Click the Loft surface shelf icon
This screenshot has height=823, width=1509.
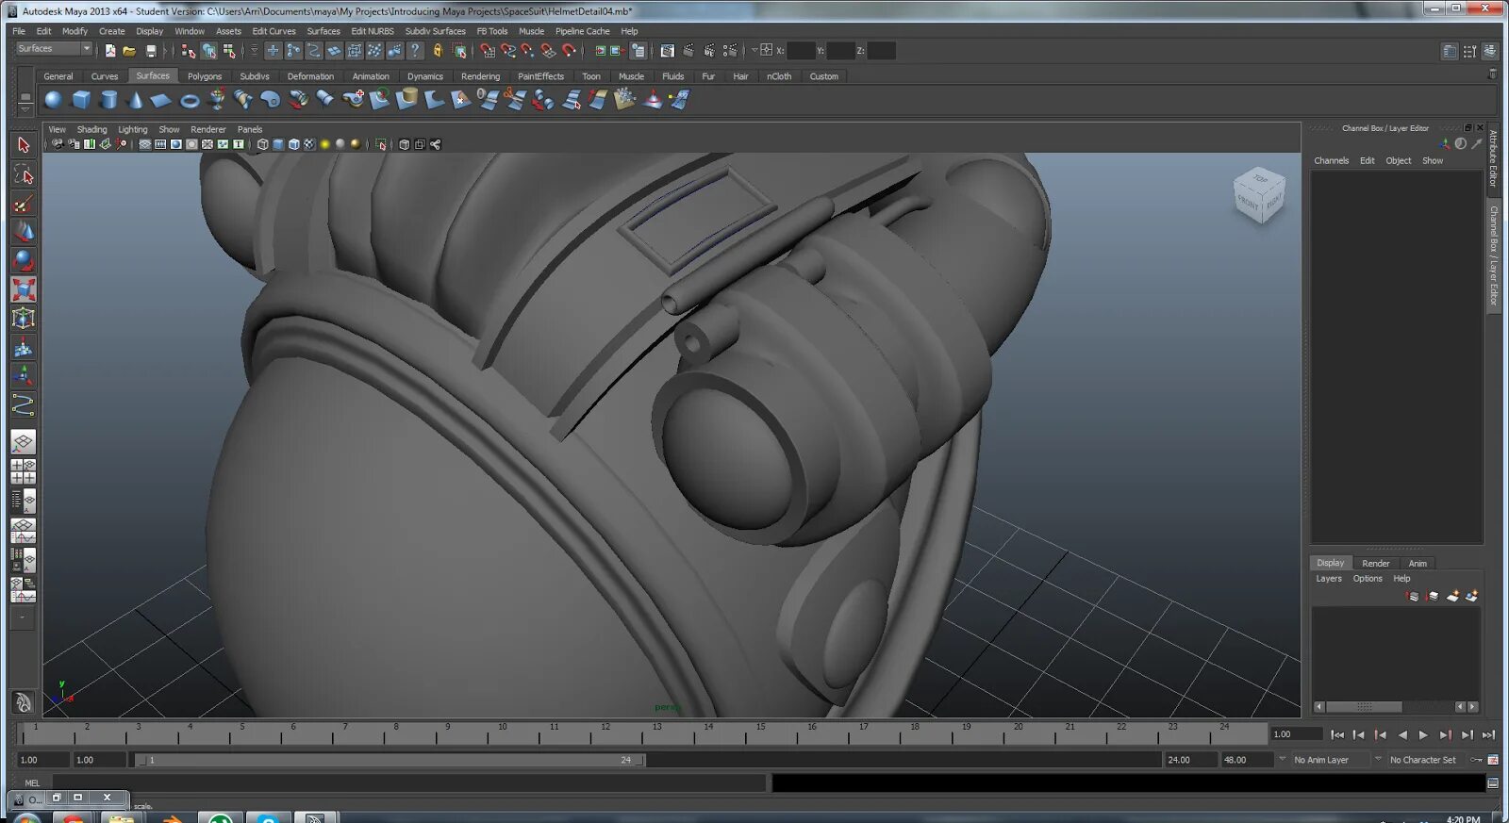243,99
